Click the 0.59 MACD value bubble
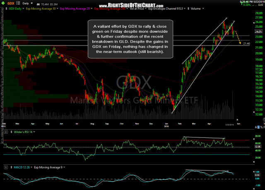Screen dimensions: 265x190 click(x=257, y=175)
